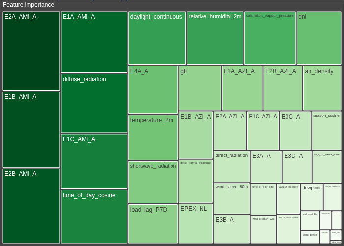Open the E1A_AMI_A treemap block
The height and width of the screenshot is (246, 344).
click(94, 42)
